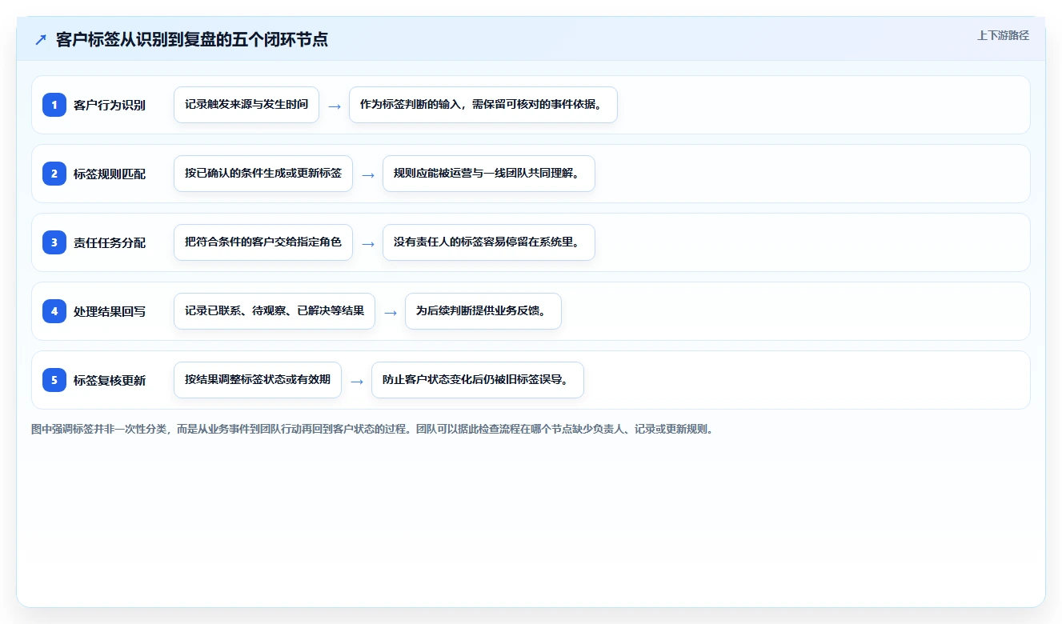Select the 标签规则匹配 step label
Viewport: 1062px width, 624px height.
pos(110,174)
